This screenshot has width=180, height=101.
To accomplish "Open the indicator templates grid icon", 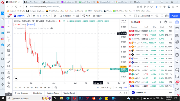I will click(78, 16).
